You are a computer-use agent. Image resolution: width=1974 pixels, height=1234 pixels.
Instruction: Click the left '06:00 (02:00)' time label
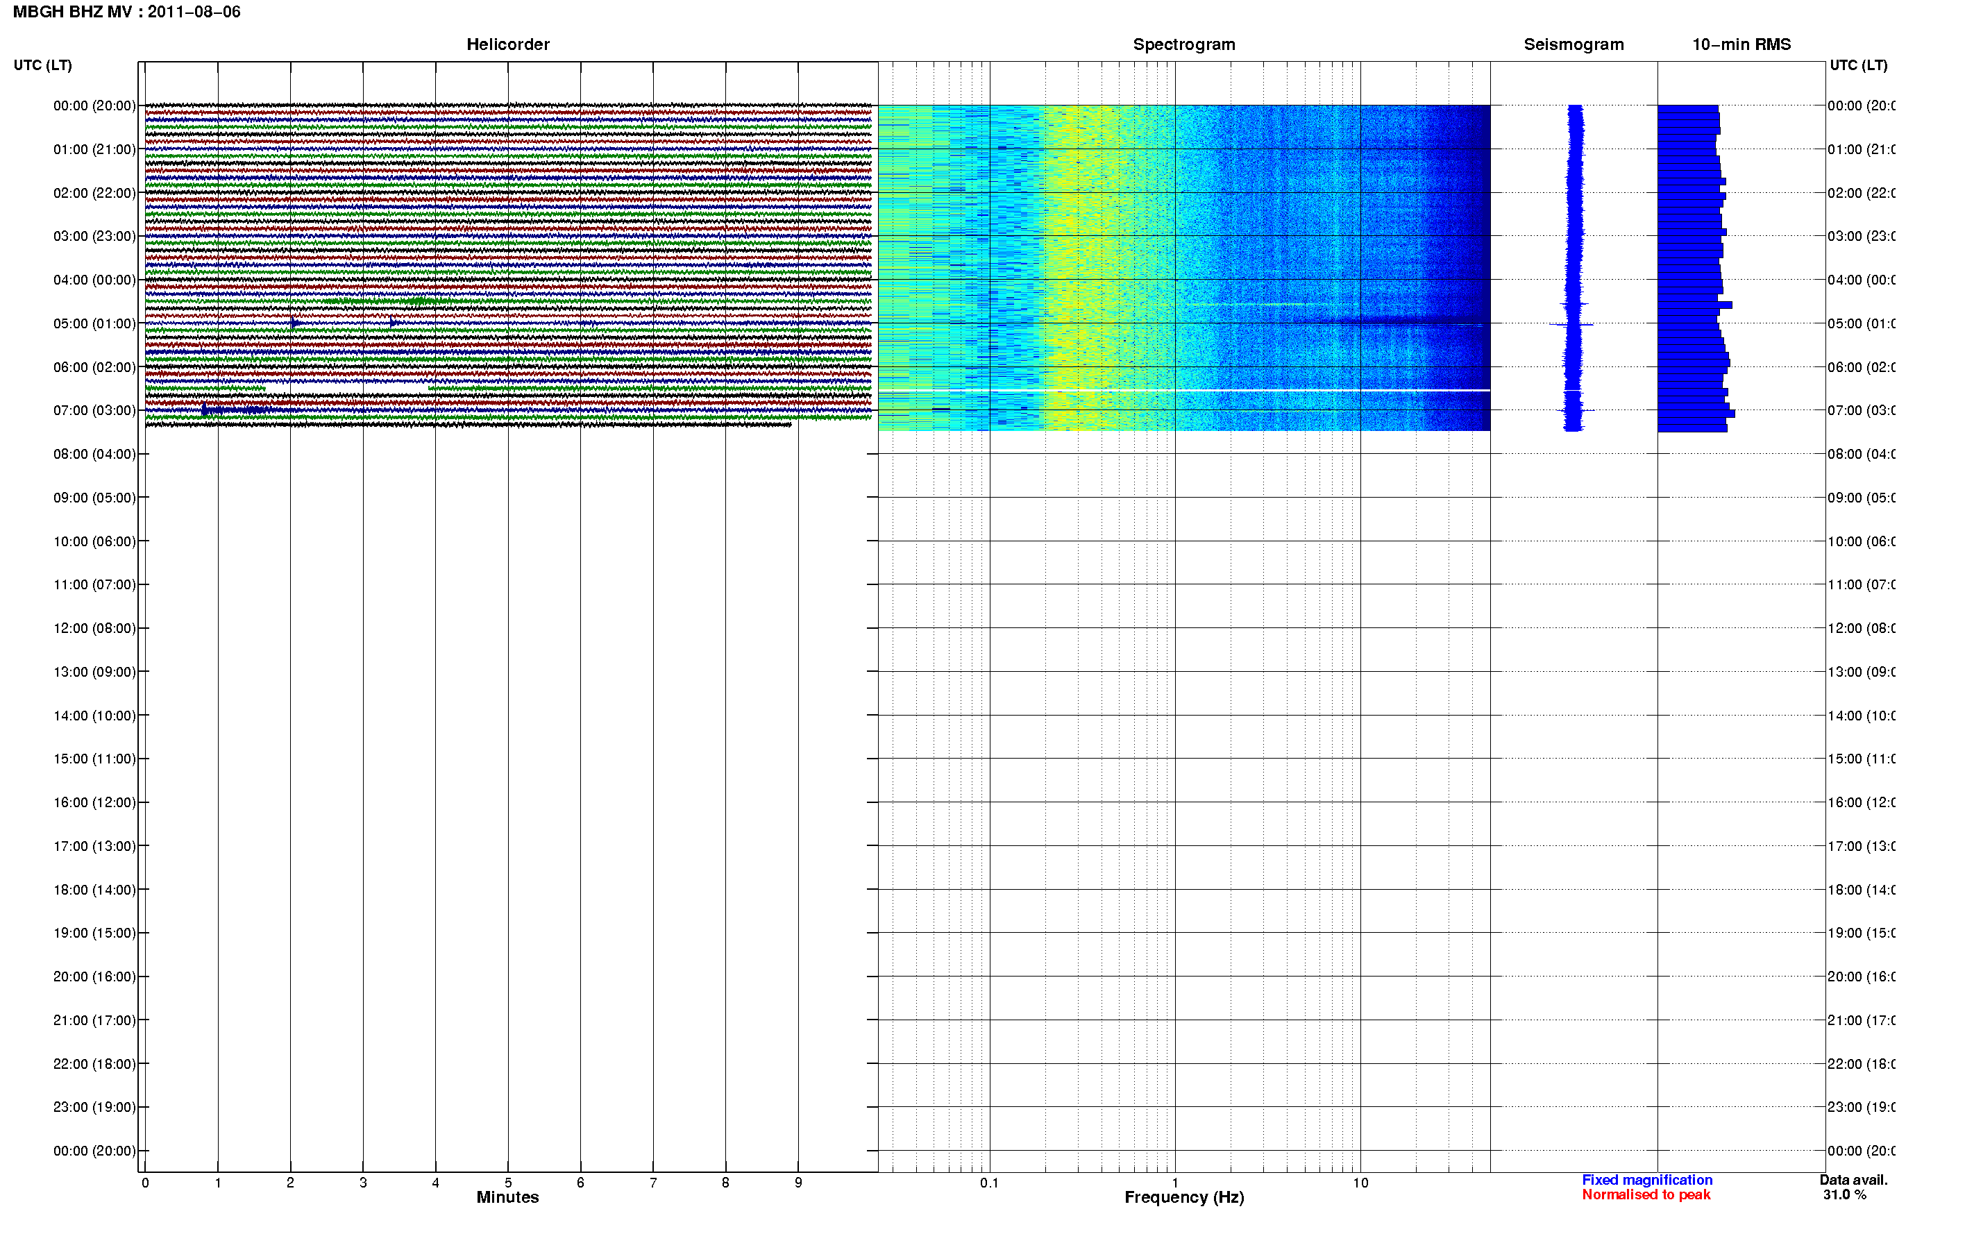click(x=94, y=367)
